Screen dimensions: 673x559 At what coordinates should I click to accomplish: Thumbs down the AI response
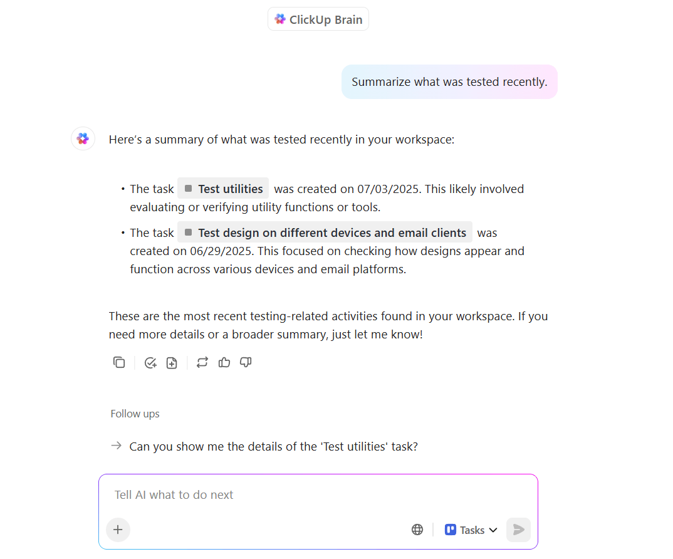click(x=246, y=362)
